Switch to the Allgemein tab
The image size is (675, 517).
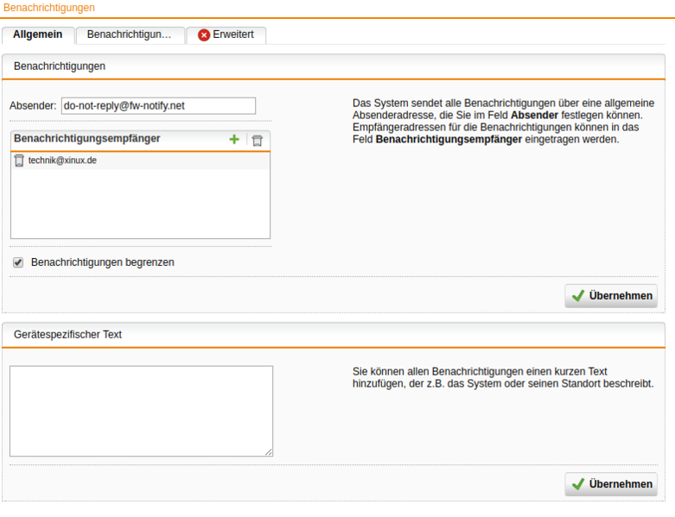[37, 35]
